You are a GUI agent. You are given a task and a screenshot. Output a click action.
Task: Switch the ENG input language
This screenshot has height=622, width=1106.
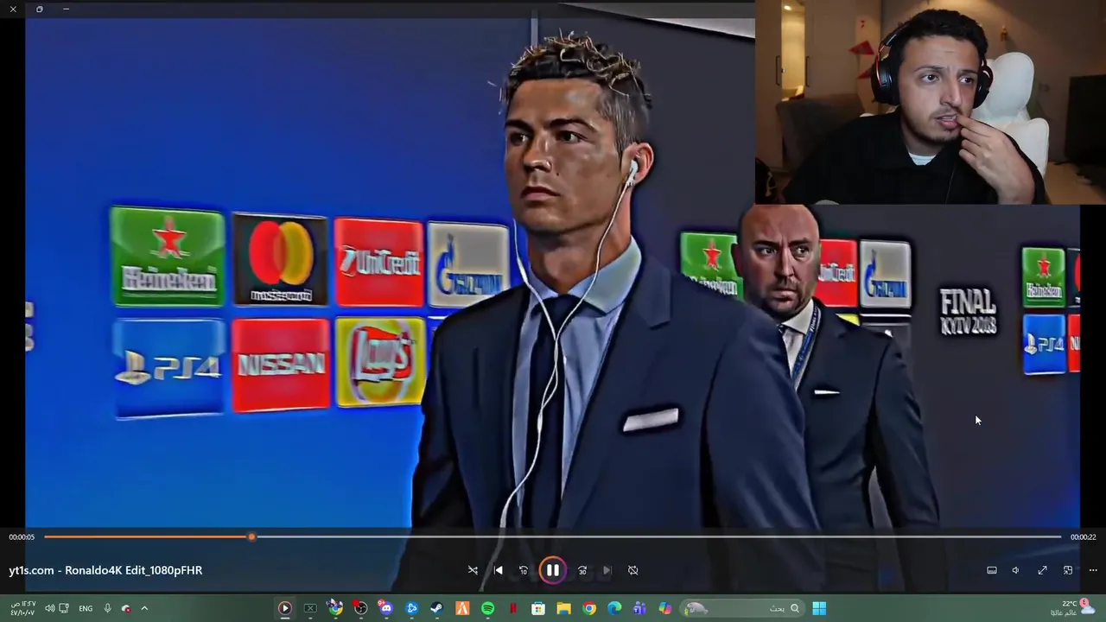86,608
